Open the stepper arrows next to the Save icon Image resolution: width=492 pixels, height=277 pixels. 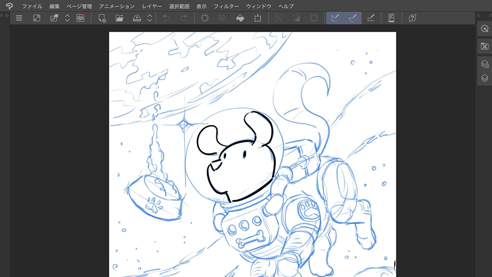(150, 18)
